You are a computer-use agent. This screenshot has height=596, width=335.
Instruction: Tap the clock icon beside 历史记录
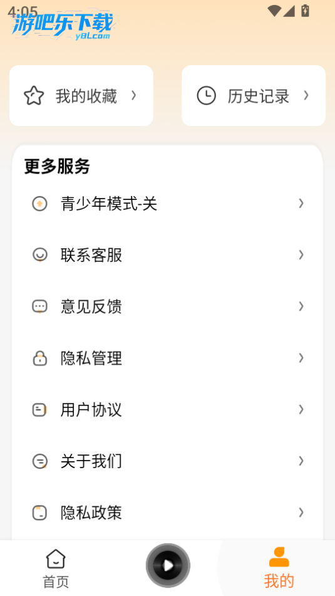[x=206, y=95]
